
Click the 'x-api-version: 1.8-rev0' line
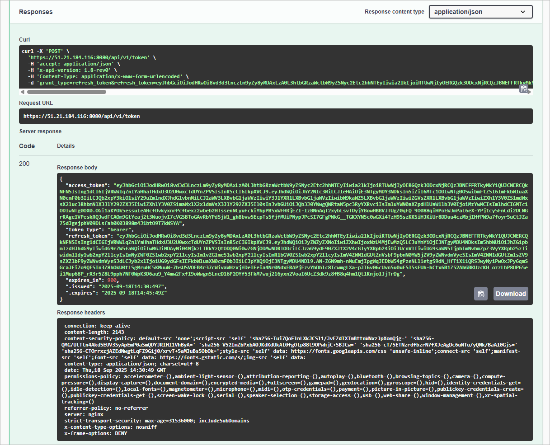point(72,70)
